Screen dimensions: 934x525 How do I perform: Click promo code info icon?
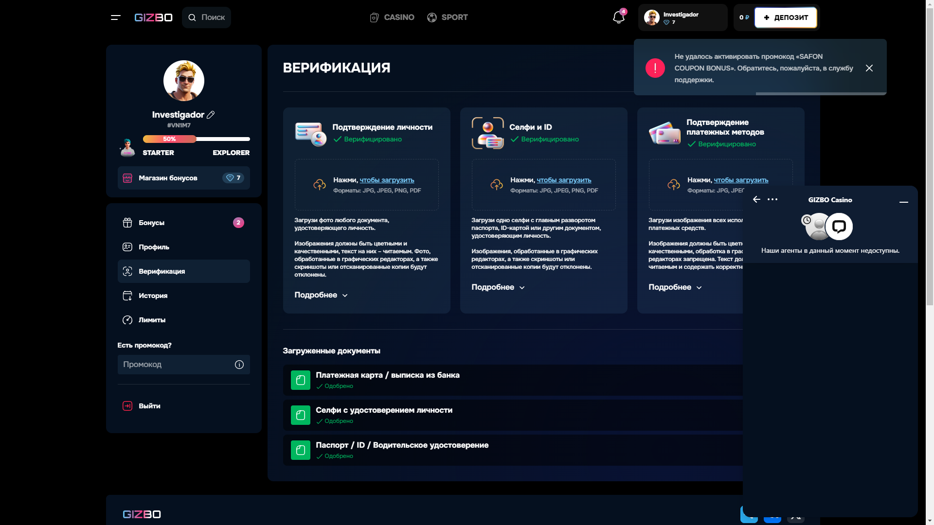tap(239, 365)
